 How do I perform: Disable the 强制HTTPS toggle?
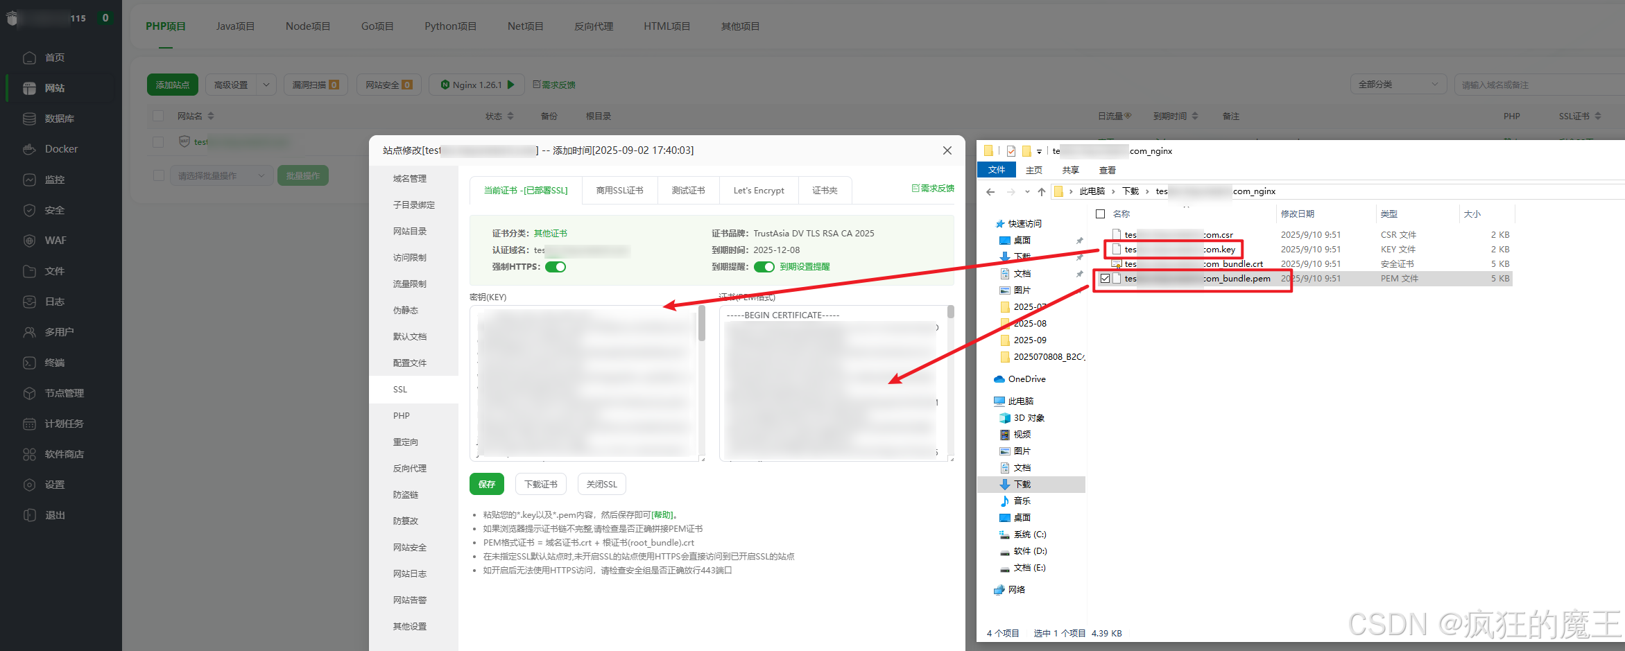[555, 266]
